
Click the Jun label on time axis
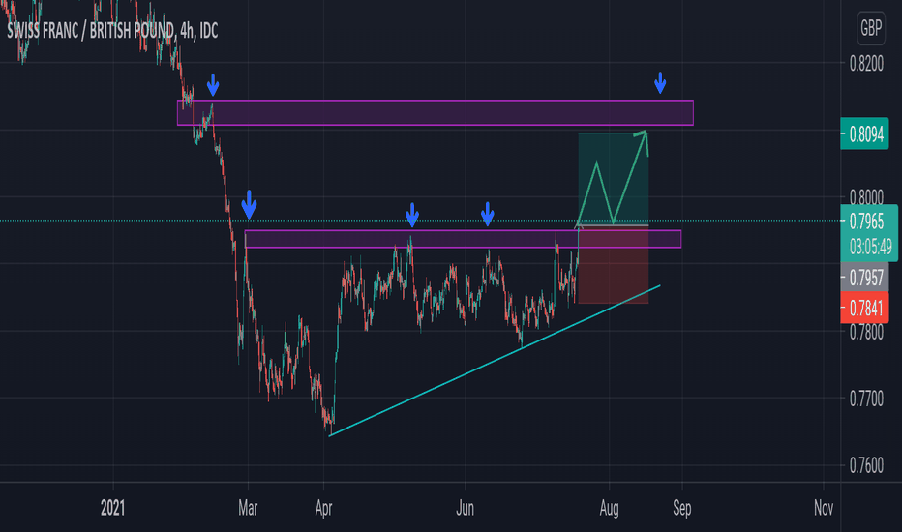coord(465,508)
